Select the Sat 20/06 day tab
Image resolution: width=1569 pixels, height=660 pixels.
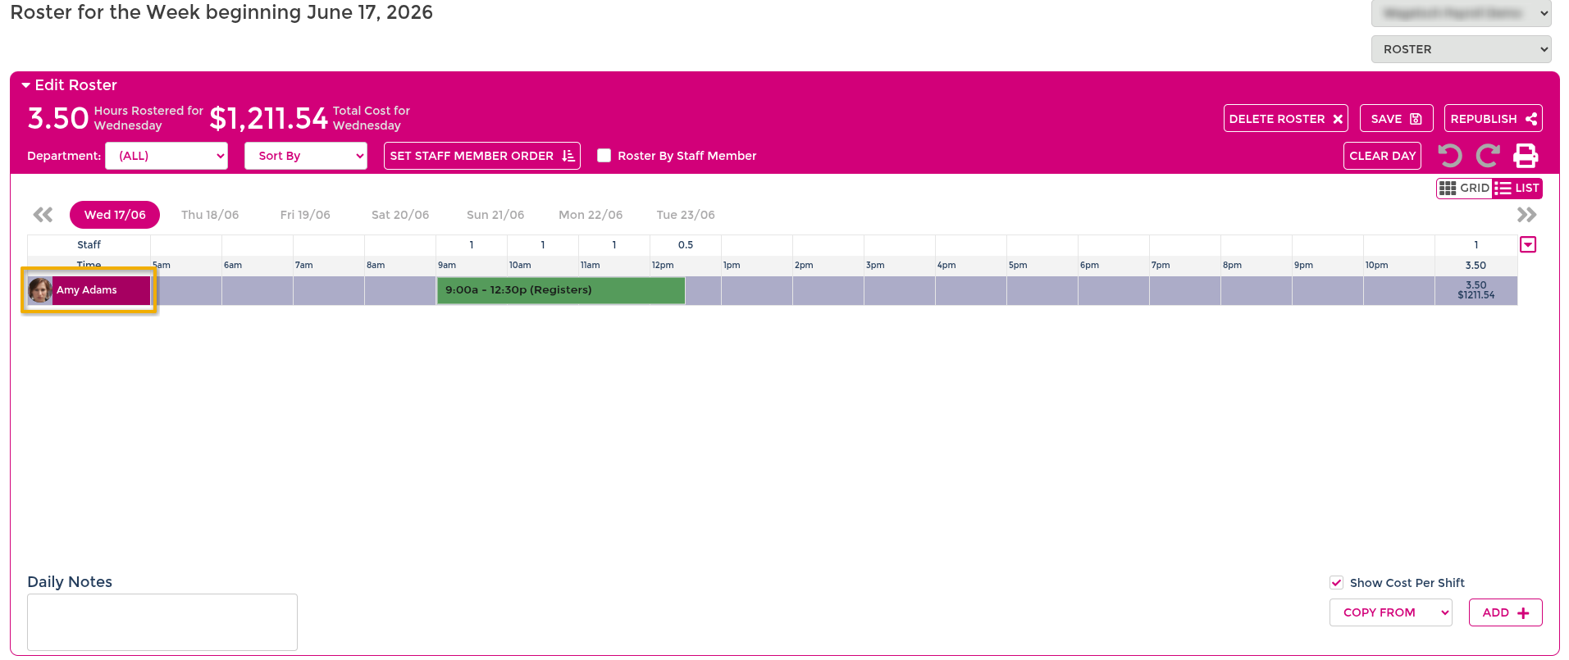[400, 215]
